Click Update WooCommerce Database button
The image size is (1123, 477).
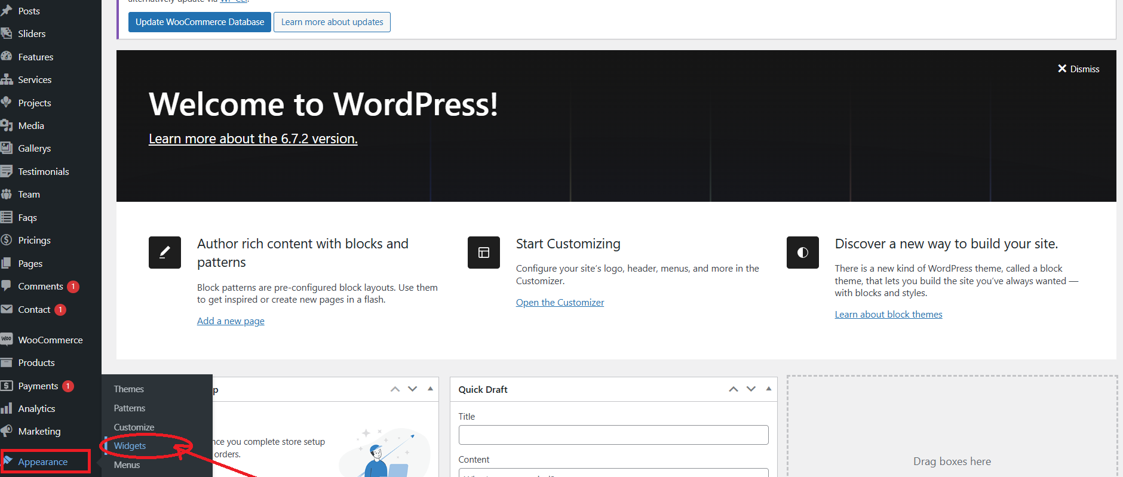(x=200, y=22)
